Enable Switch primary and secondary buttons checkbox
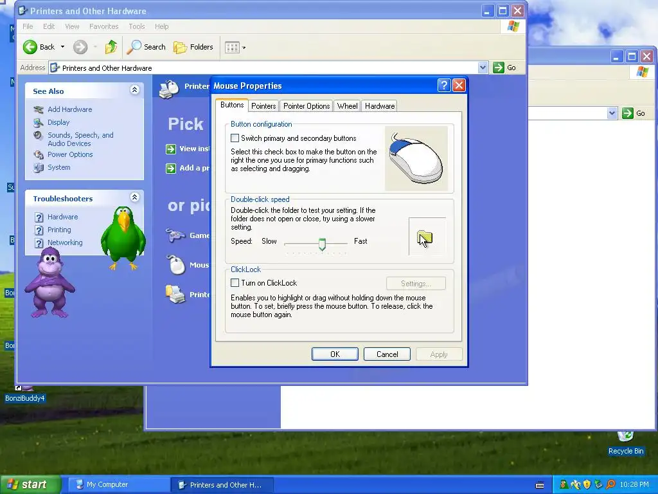The image size is (658, 494). point(235,138)
